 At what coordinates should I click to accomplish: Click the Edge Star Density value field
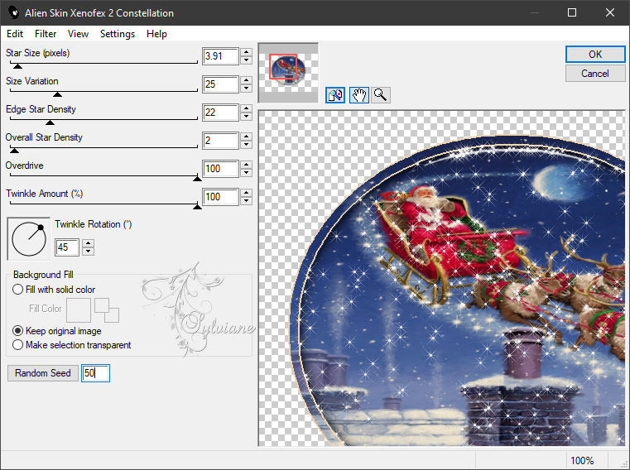220,113
